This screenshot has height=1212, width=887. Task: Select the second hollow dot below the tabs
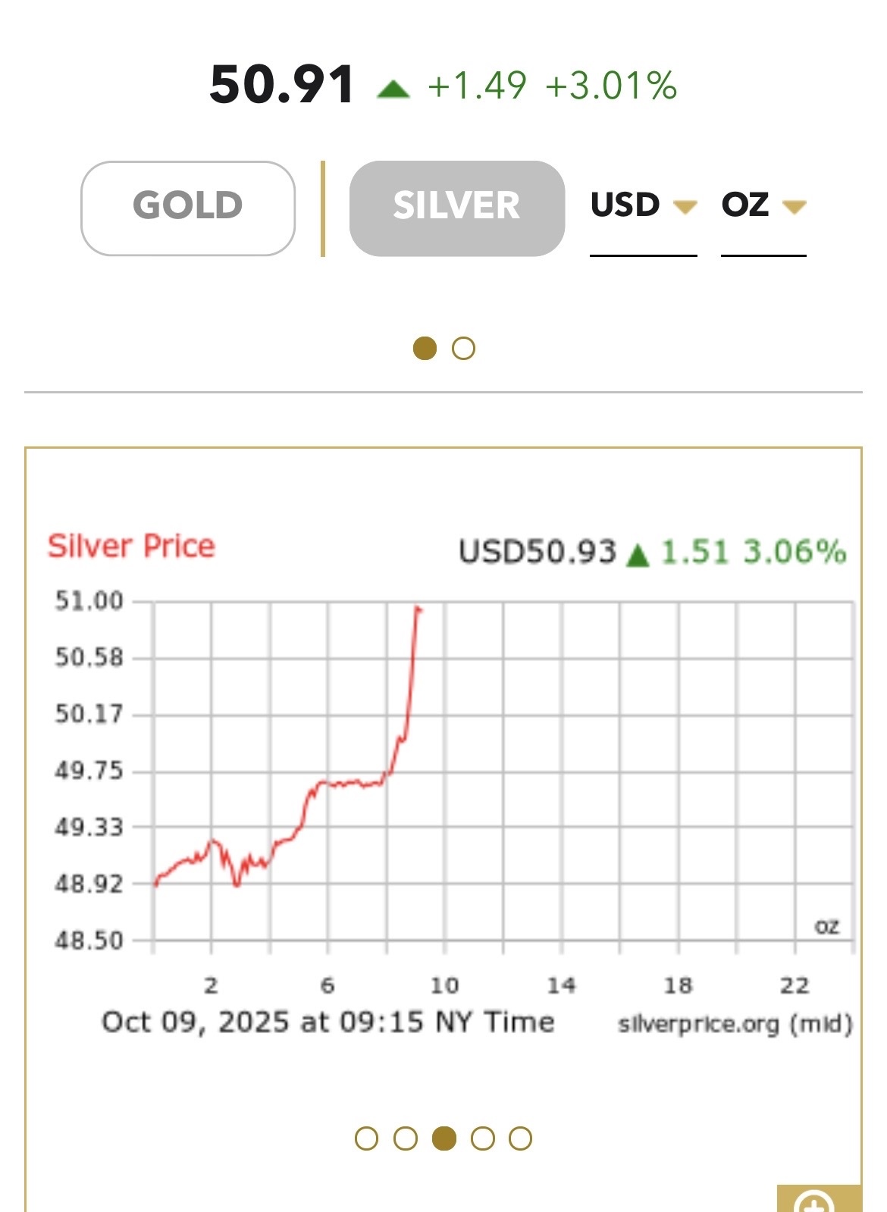click(x=463, y=349)
